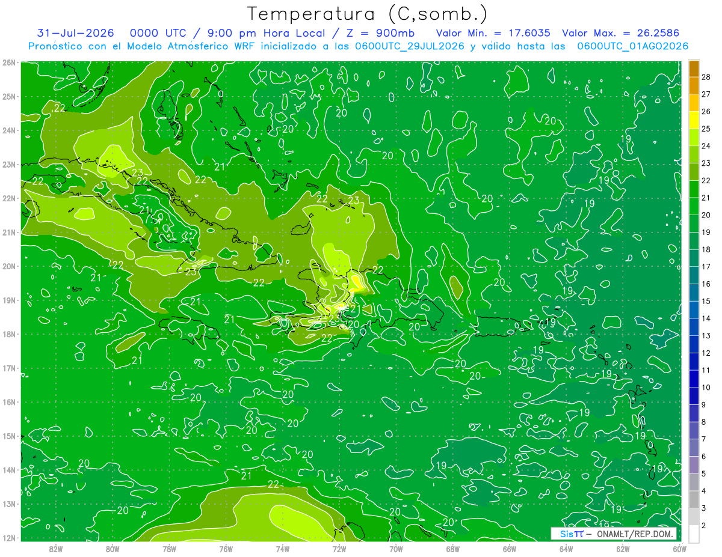Click the dark orange swatch above 28
The height and width of the screenshot is (557, 722).
[694, 68]
